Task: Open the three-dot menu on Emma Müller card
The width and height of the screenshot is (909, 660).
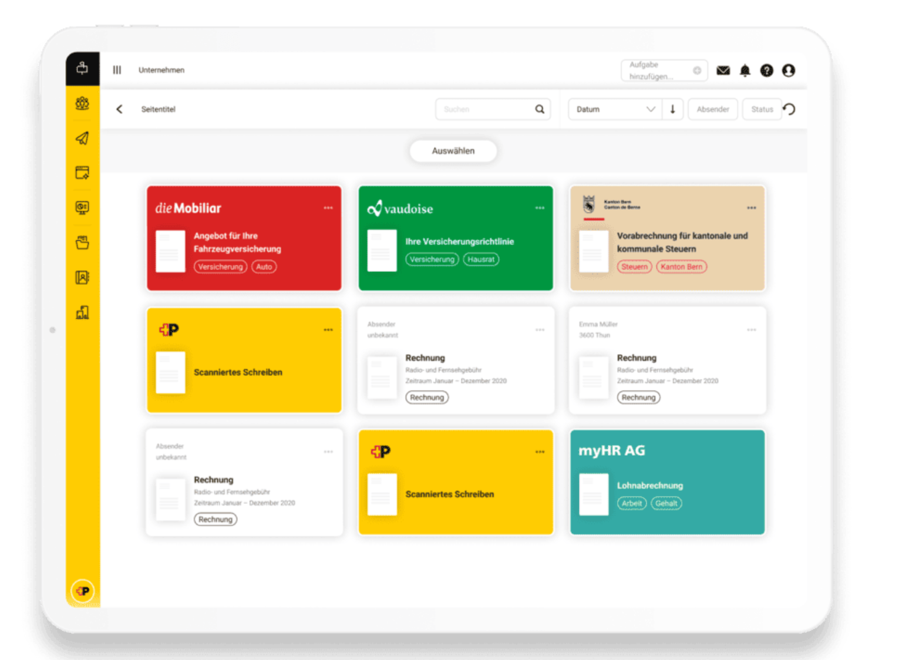Action: coord(752,330)
